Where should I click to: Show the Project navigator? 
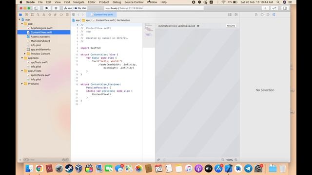click(20, 15)
